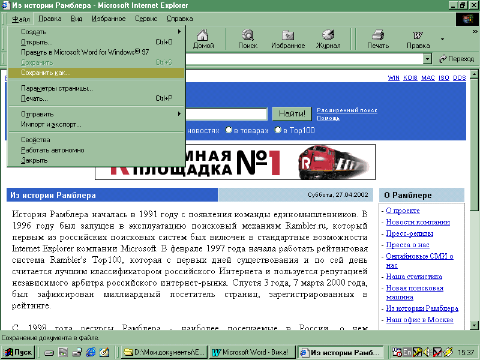The image size is (480, 360).
Task: Open the address bar dropdown arrow
Action: point(427,59)
